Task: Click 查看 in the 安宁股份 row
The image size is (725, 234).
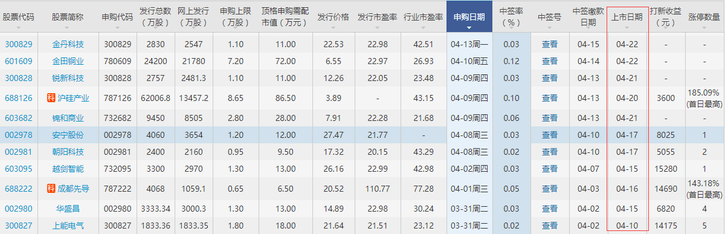Action: tap(549, 135)
